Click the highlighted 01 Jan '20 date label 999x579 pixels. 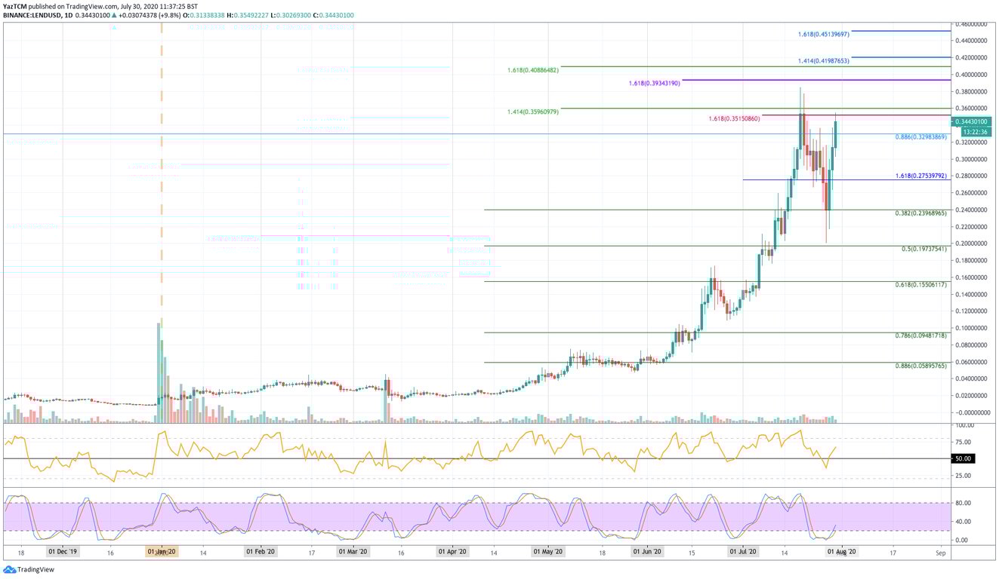[161, 551]
